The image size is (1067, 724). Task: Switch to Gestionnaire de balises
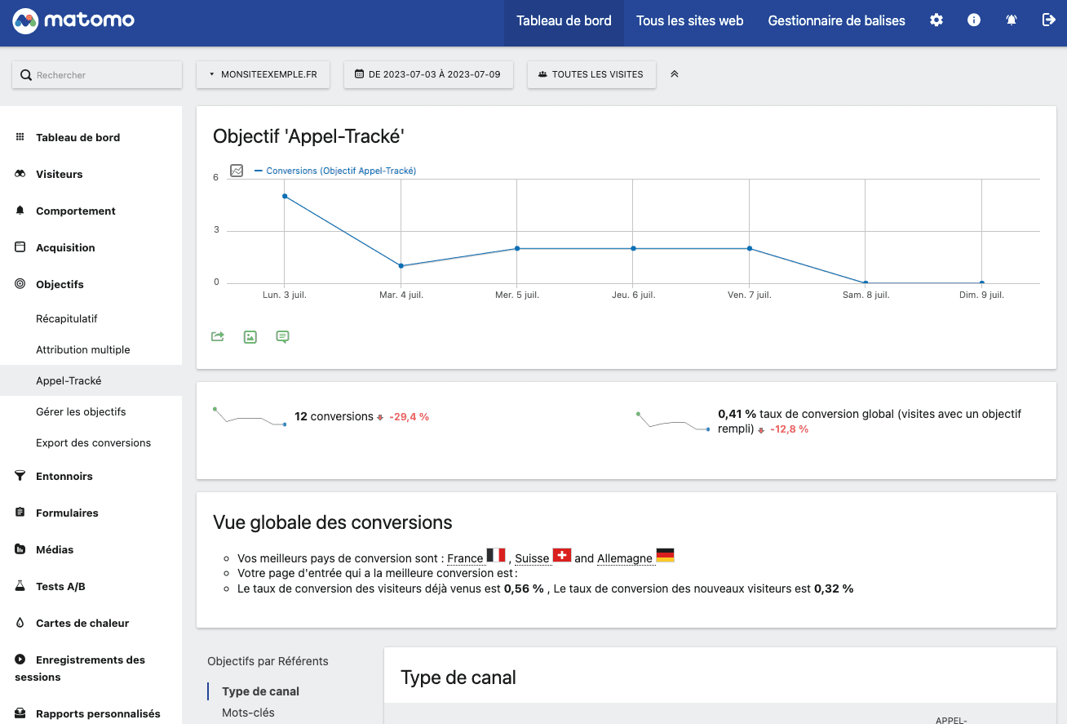pyautogui.click(x=836, y=20)
